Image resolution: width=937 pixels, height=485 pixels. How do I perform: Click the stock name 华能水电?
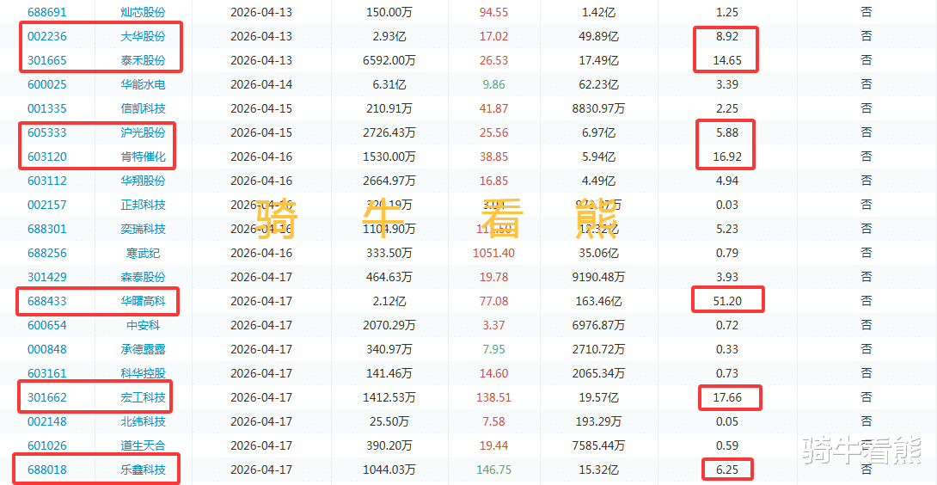pyautogui.click(x=143, y=84)
